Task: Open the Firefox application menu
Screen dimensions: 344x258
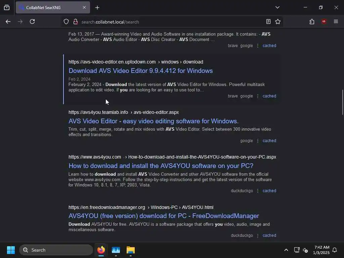Action: [336, 21]
